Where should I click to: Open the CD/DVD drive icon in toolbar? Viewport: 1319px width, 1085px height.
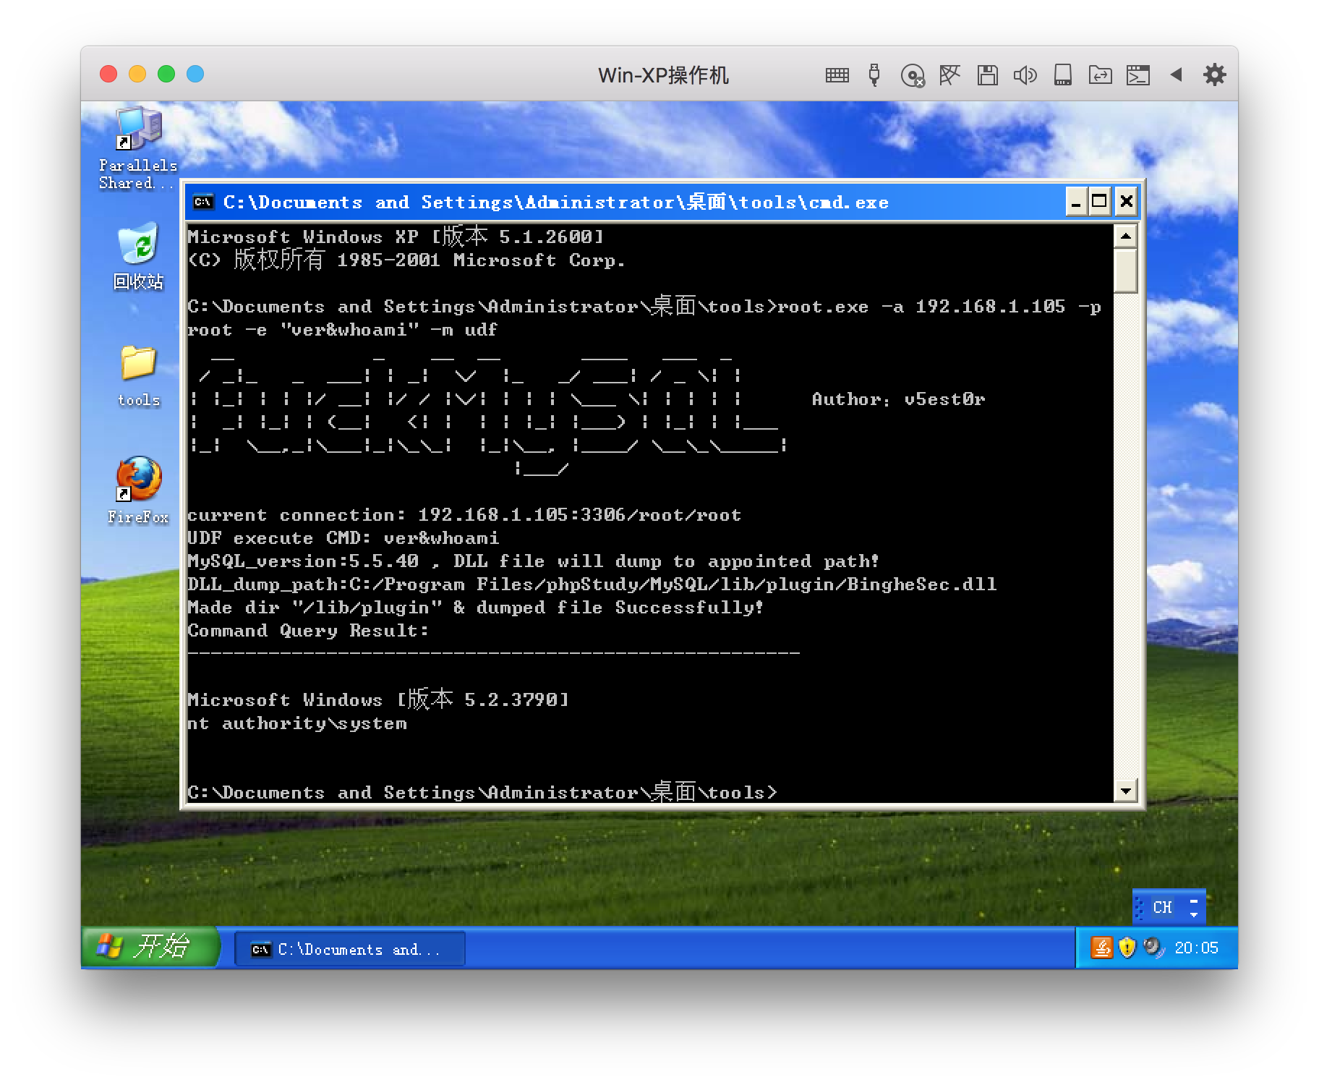[x=913, y=75]
